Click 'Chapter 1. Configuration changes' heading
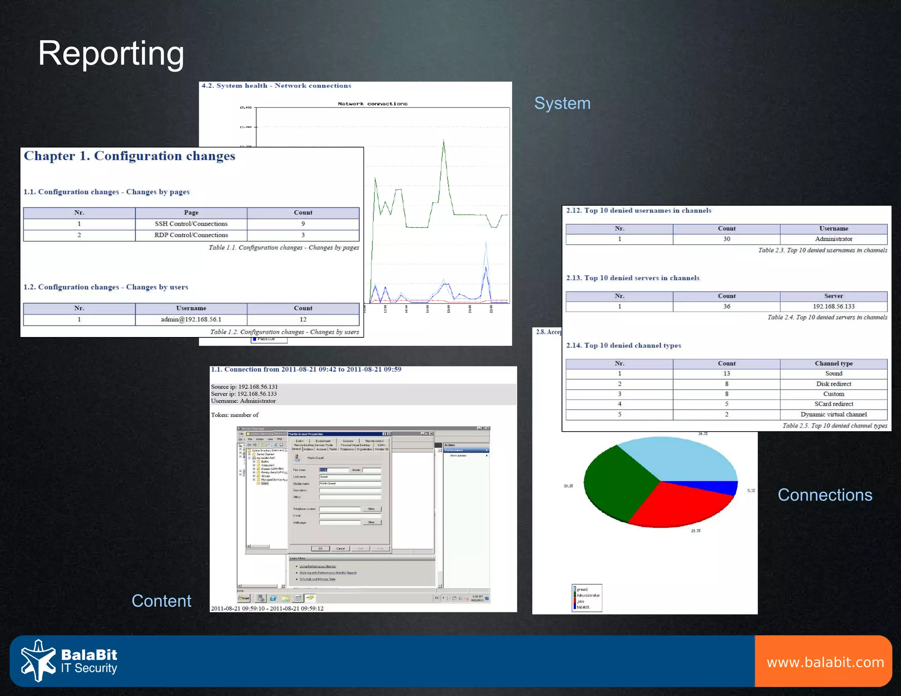Viewport: 901px width, 696px height. (129, 156)
